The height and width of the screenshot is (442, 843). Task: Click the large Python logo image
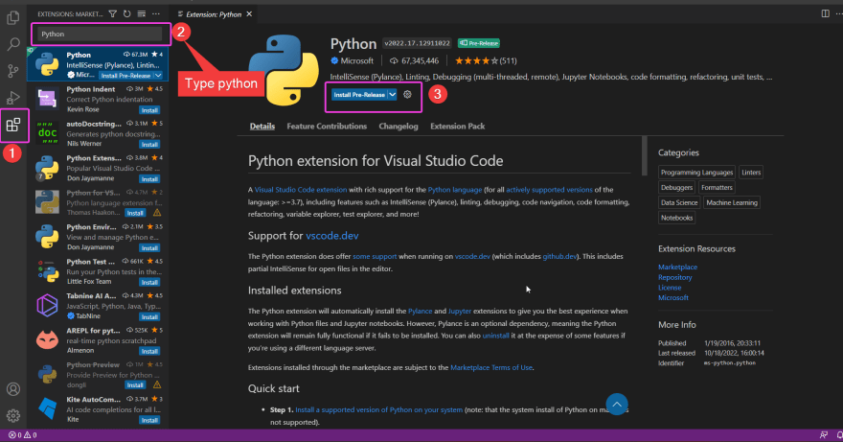pyautogui.click(x=284, y=70)
